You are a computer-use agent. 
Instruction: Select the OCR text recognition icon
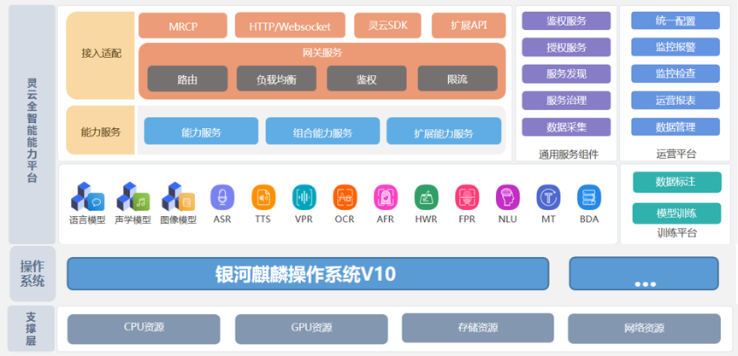coord(345,197)
